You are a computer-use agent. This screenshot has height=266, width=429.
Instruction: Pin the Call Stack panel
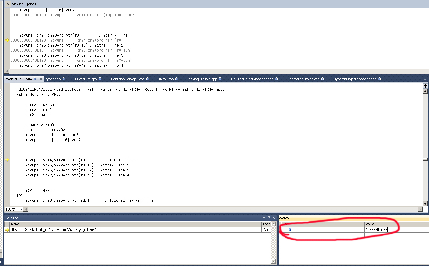(269, 218)
